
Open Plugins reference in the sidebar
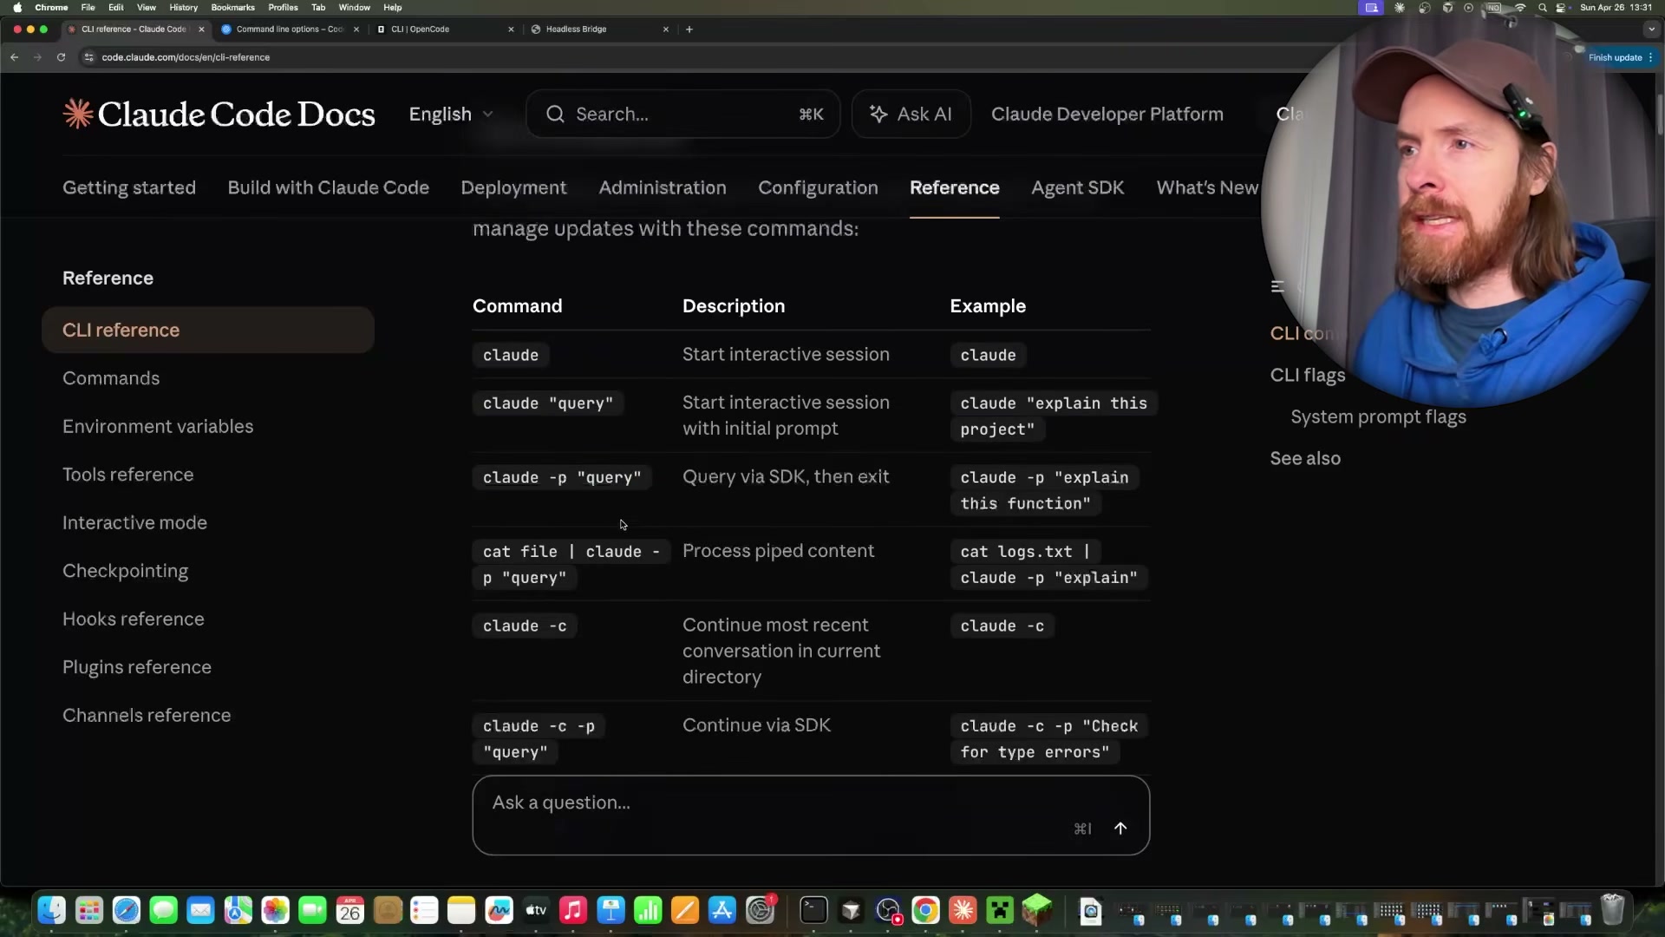click(137, 667)
